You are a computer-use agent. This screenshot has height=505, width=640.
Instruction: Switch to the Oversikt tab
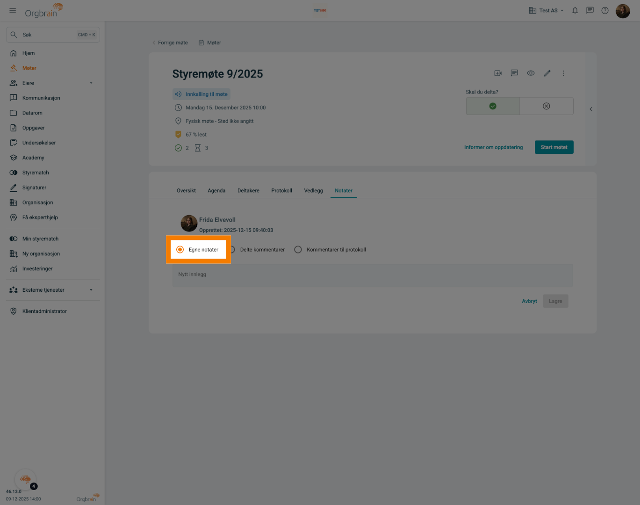tap(186, 191)
